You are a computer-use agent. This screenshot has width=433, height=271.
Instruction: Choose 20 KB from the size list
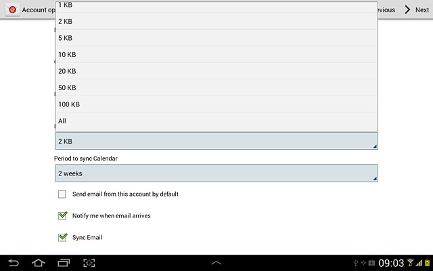pos(216,71)
